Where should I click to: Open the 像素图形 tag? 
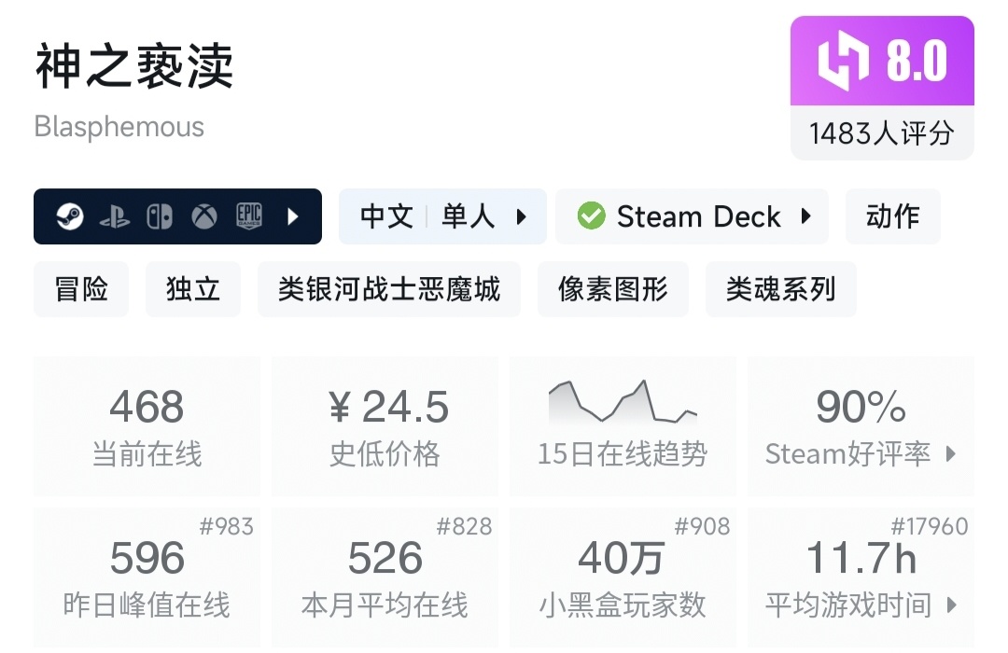tap(613, 289)
